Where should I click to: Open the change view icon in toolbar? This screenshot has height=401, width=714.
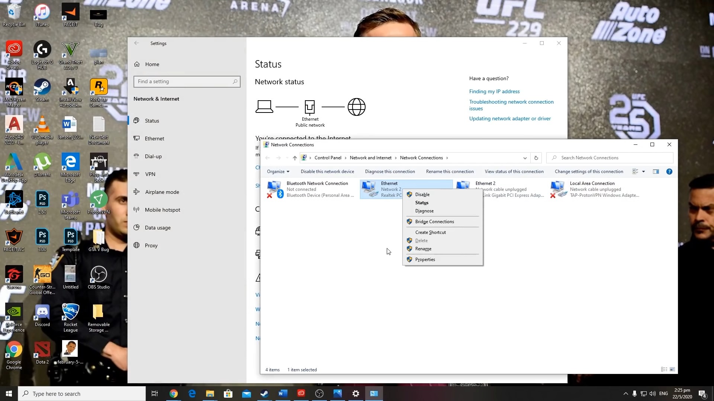(635, 172)
